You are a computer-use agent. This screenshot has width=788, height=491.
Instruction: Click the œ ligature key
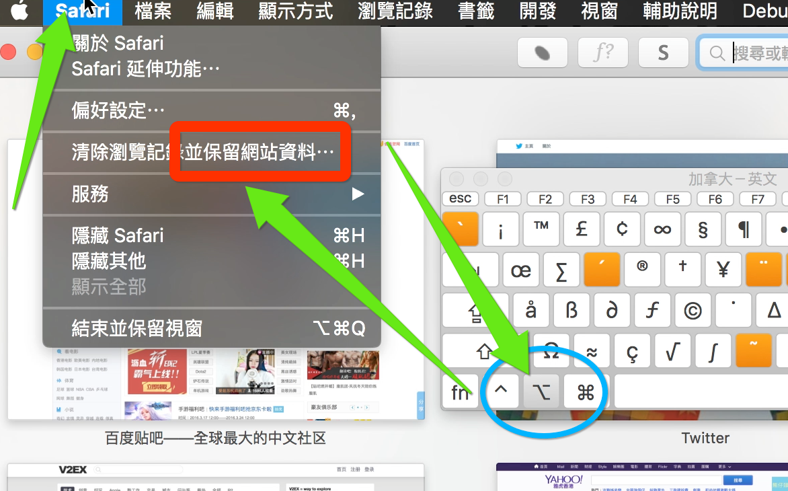pyautogui.click(x=521, y=270)
